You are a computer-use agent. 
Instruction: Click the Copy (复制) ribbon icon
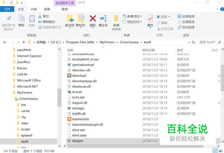tap(21, 18)
